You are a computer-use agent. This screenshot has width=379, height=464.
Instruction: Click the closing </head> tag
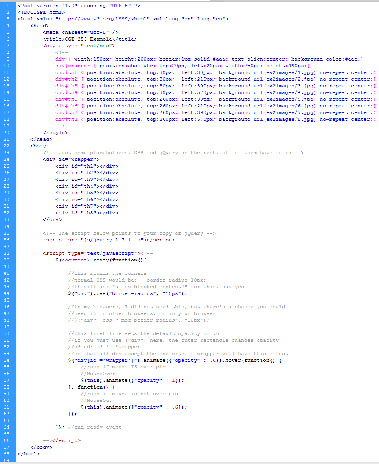41,139
